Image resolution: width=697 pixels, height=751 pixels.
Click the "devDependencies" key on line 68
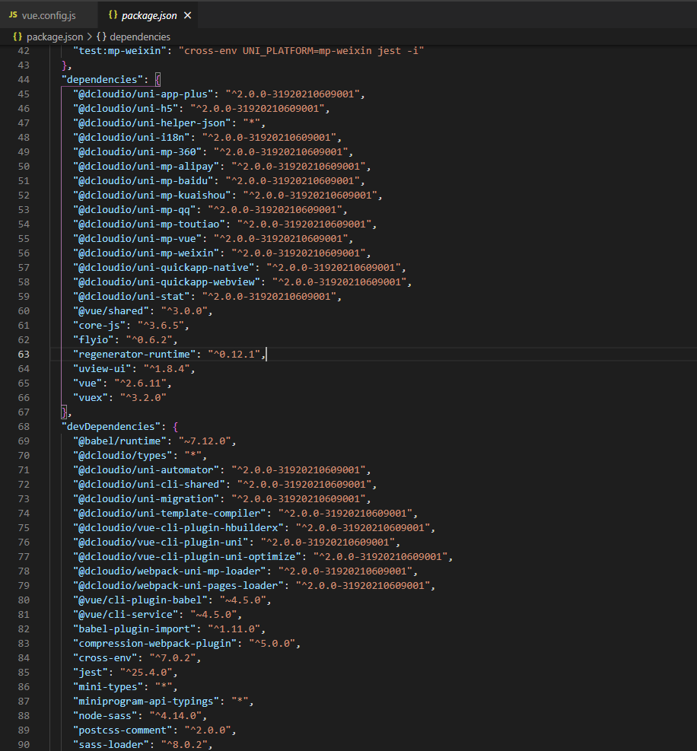tap(111, 426)
